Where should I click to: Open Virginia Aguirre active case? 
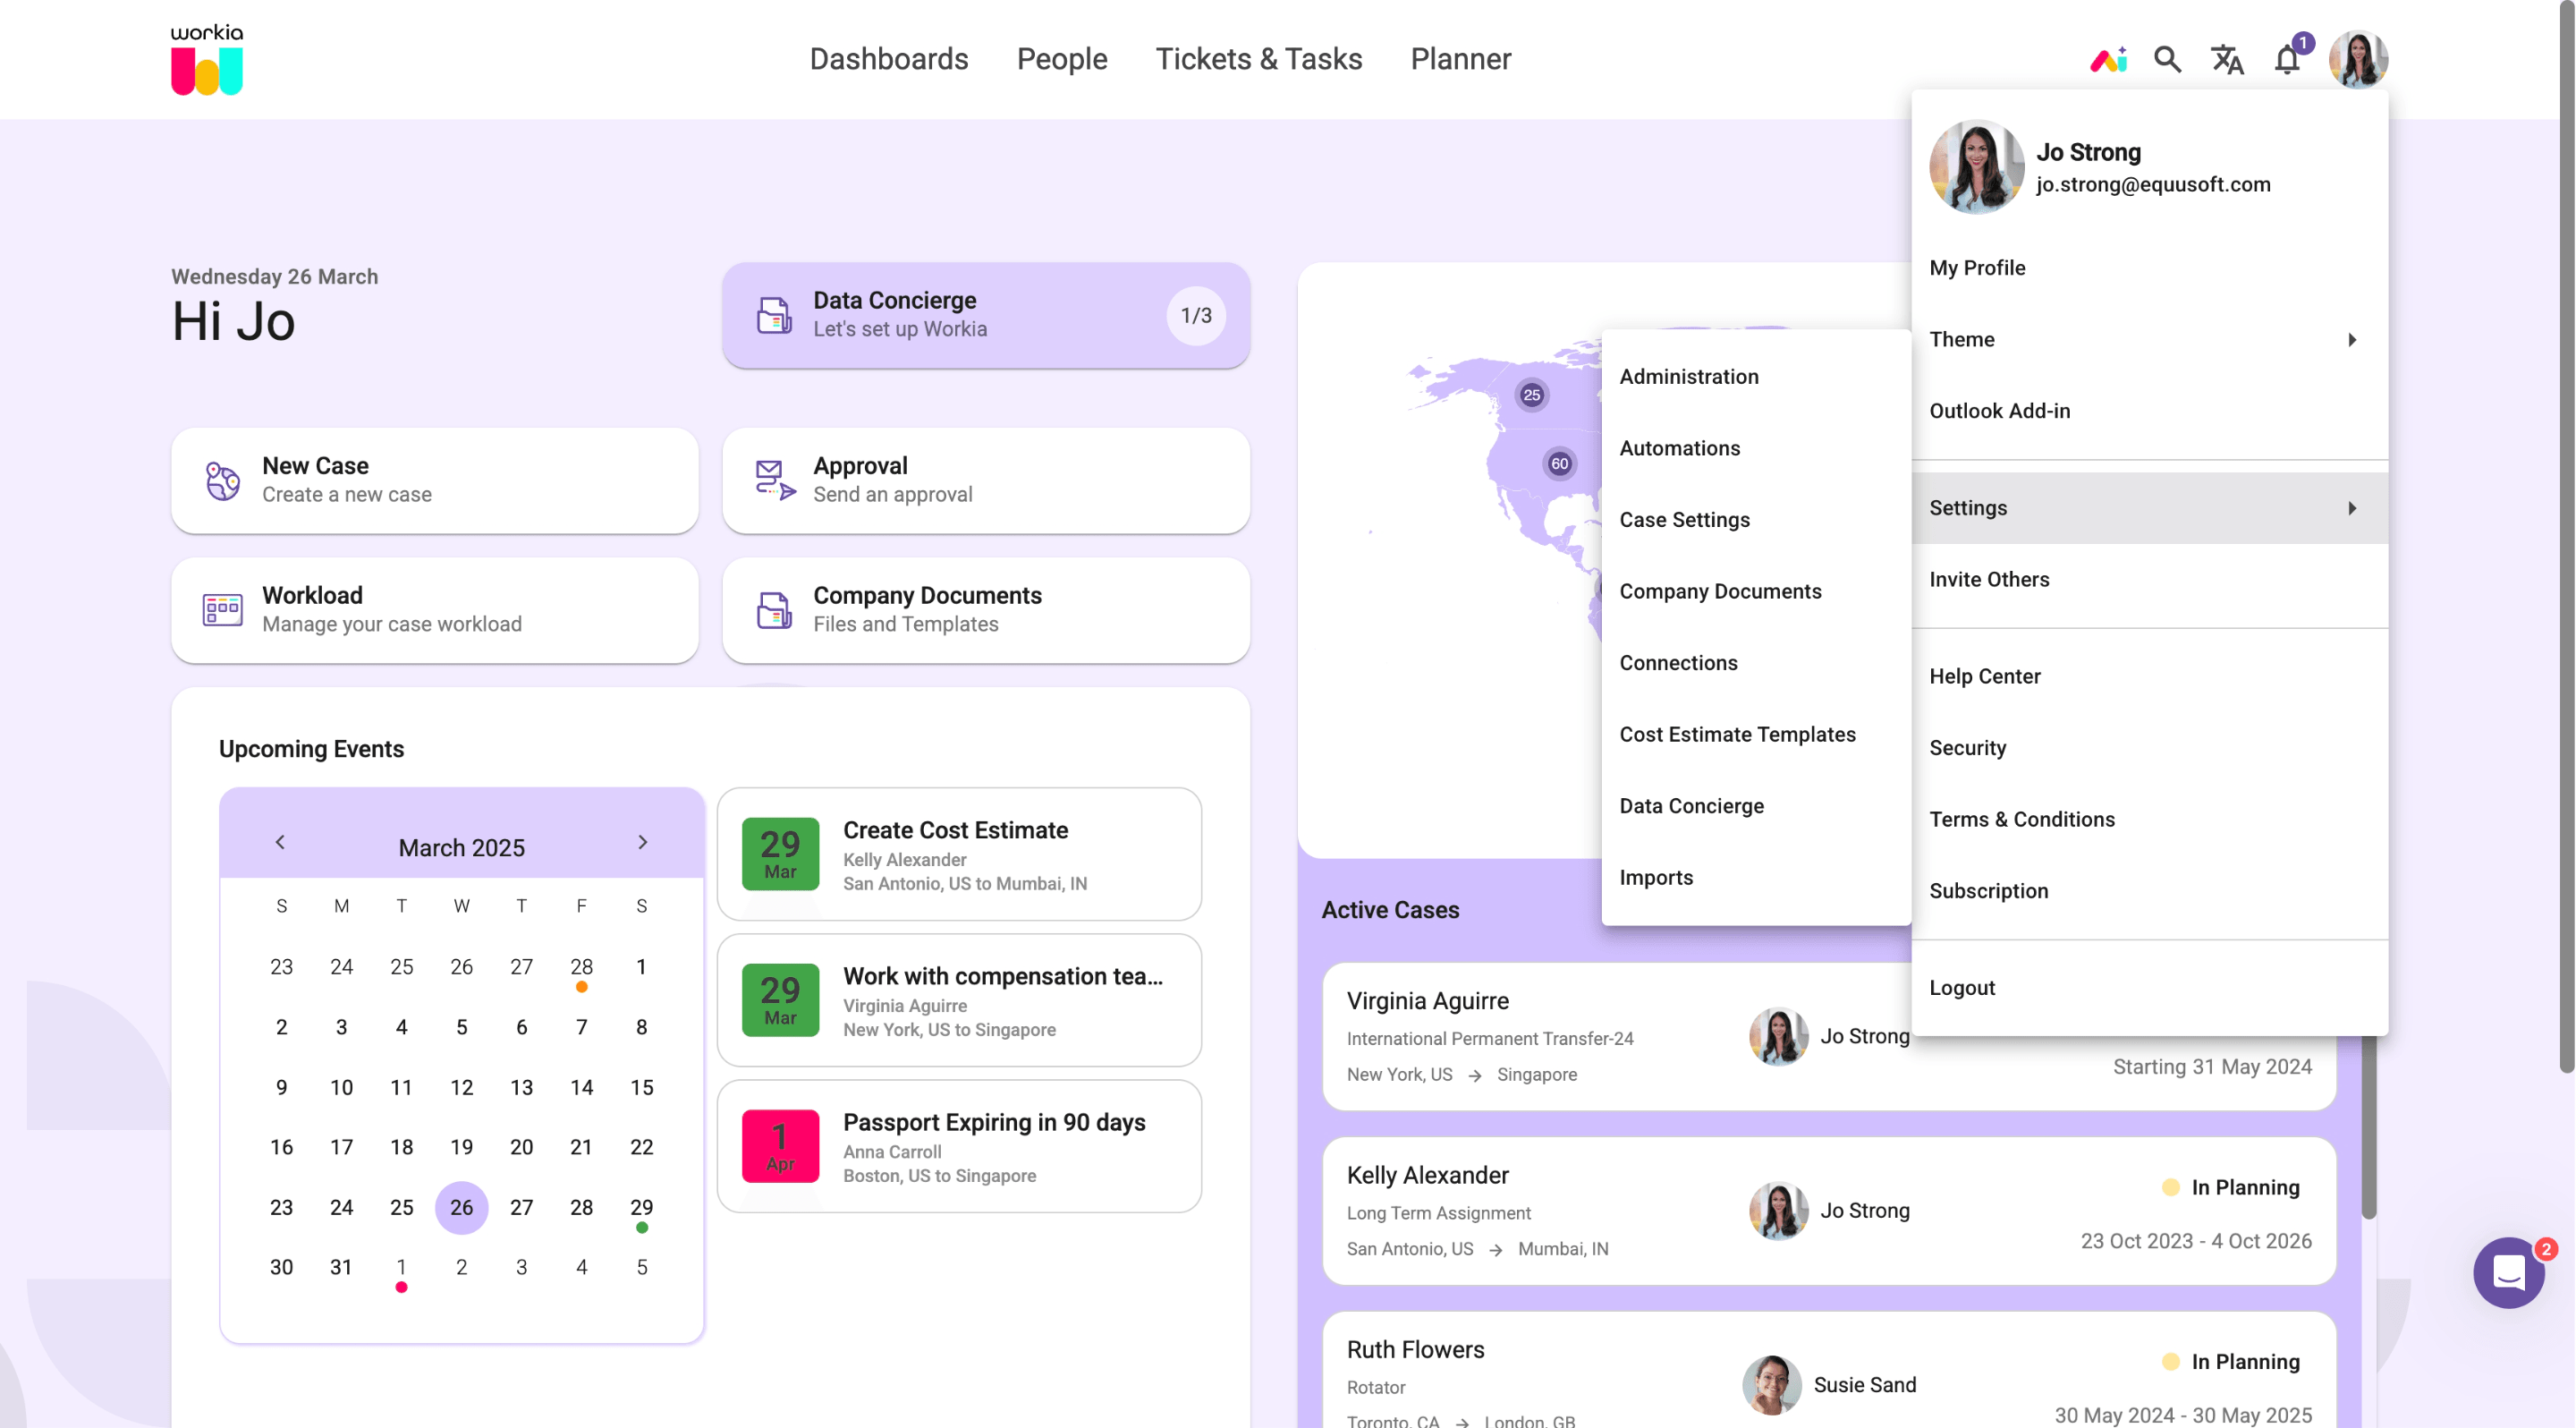[1828, 1037]
